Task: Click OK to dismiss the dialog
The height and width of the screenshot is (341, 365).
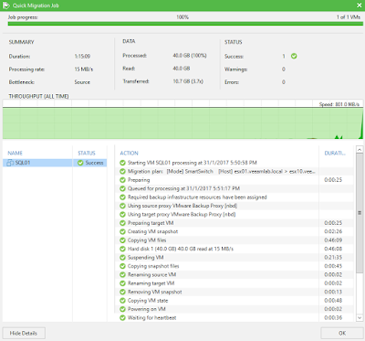Action: (342, 333)
